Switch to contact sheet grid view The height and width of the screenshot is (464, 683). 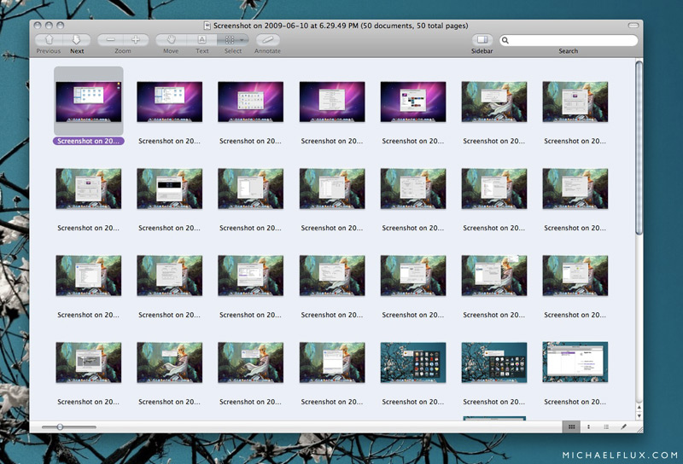pos(571,427)
